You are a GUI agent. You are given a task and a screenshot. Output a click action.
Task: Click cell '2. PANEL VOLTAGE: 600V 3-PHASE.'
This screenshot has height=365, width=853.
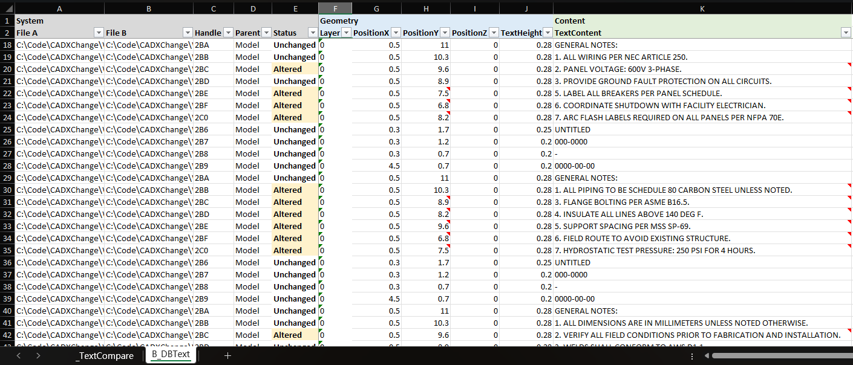point(702,69)
